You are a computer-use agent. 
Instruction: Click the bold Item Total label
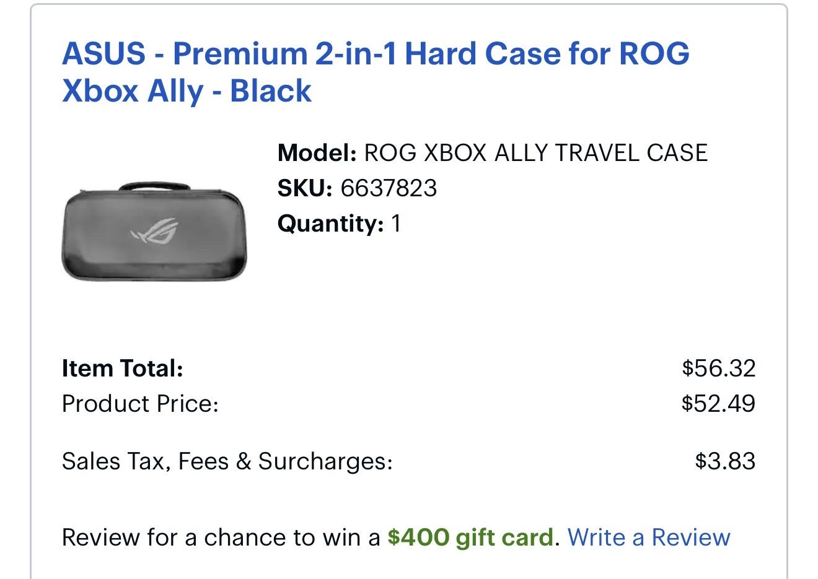[122, 368]
